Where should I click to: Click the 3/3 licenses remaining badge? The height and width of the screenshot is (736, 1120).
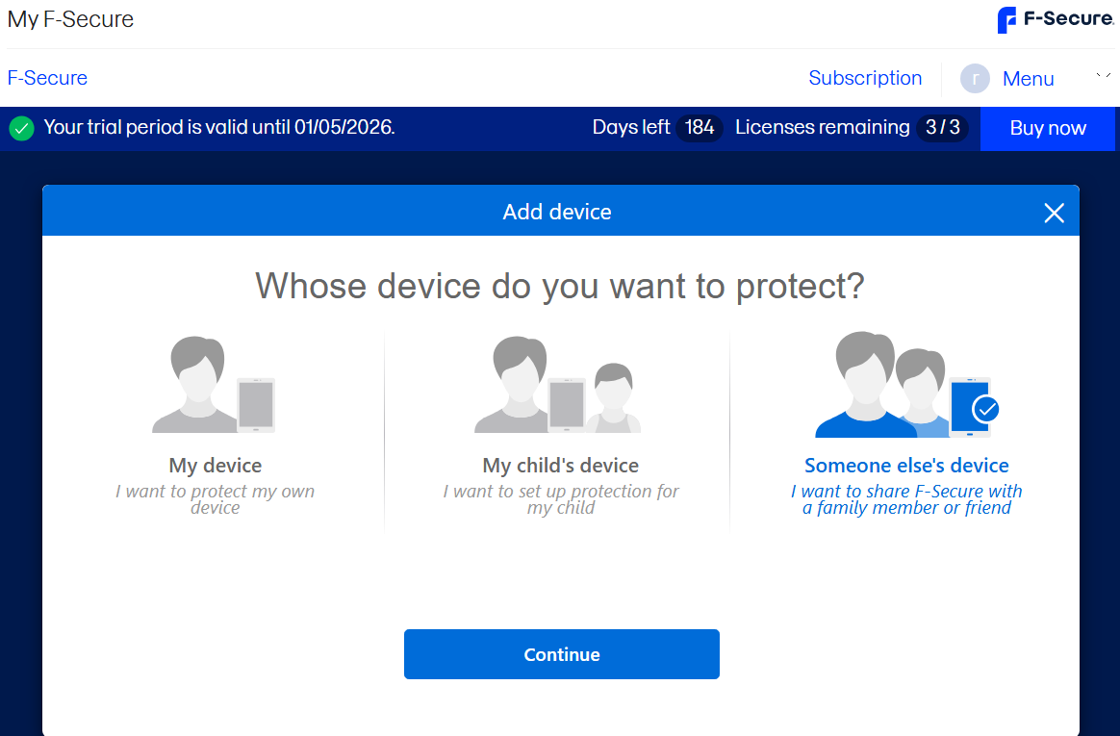(942, 128)
